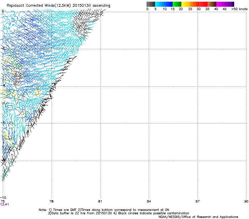The image size is (249, 219).
Task: Click the blue 10-15 knots legend segment
Action: (x=168, y=4)
